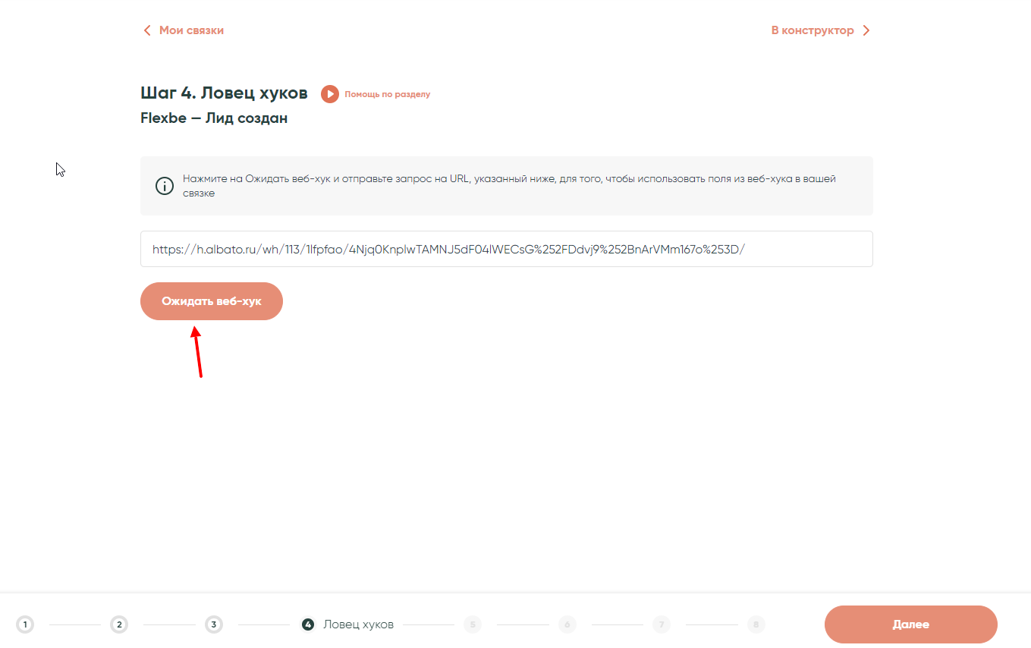The width and height of the screenshot is (1031, 648).
Task: Go to В конструктор link
Action: point(812,31)
